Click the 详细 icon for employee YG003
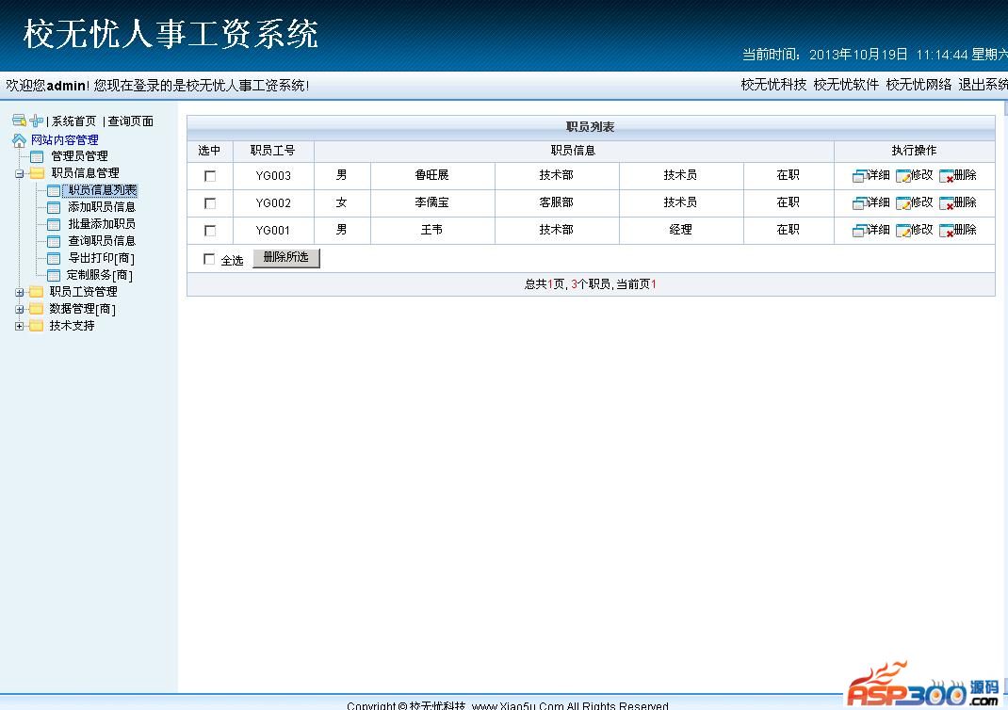The image size is (1008, 710). pyautogui.click(x=859, y=176)
